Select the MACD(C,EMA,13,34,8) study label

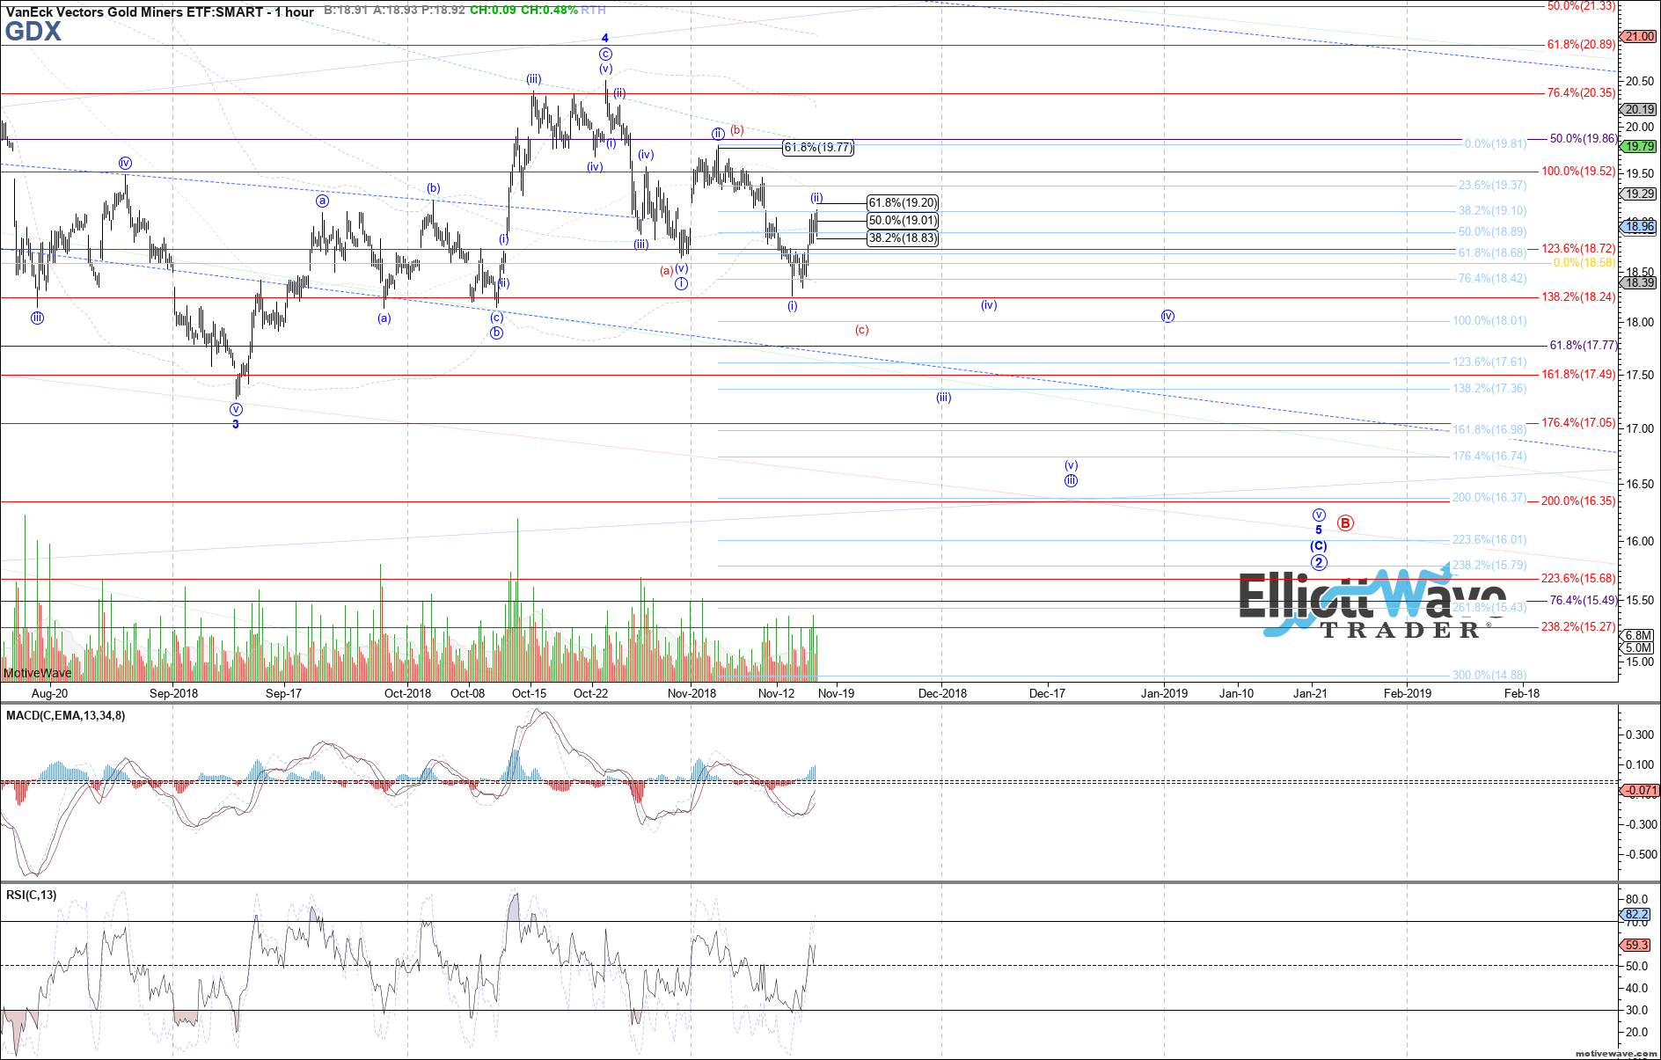(65, 715)
